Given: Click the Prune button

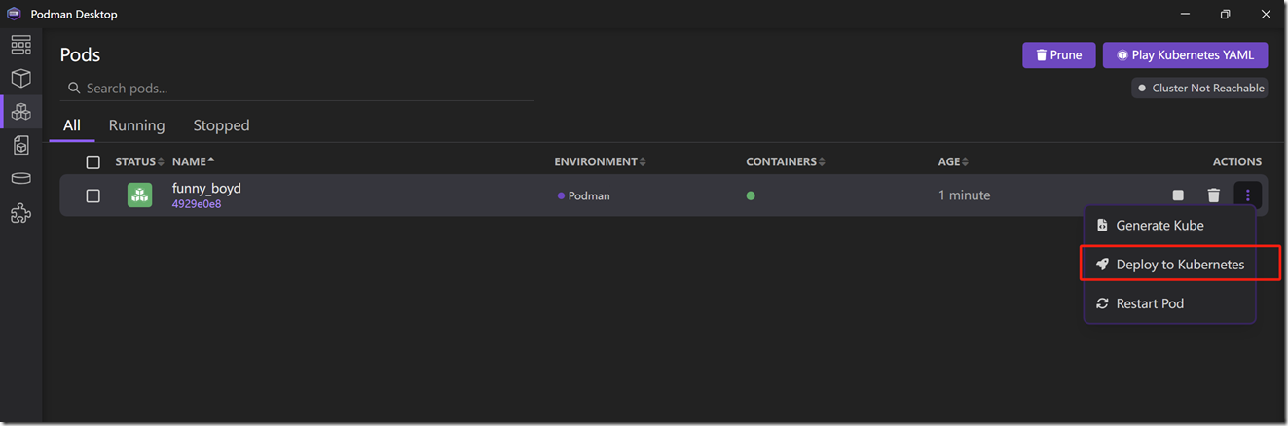Looking at the screenshot, I should [1058, 55].
